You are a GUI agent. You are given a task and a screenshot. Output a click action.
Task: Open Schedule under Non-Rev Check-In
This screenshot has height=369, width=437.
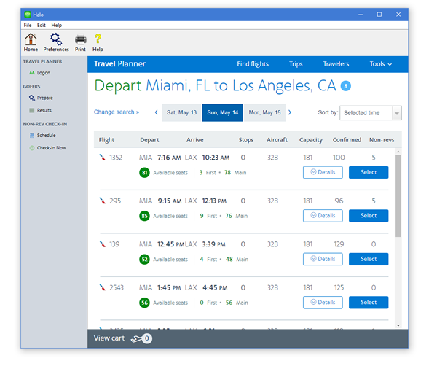[x=43, y=136]
